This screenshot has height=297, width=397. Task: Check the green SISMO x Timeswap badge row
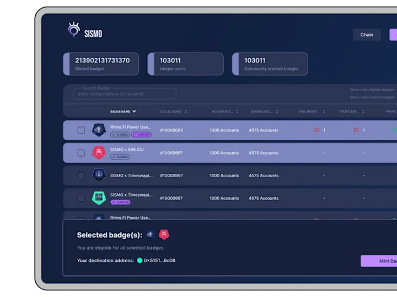pos(81,198)
